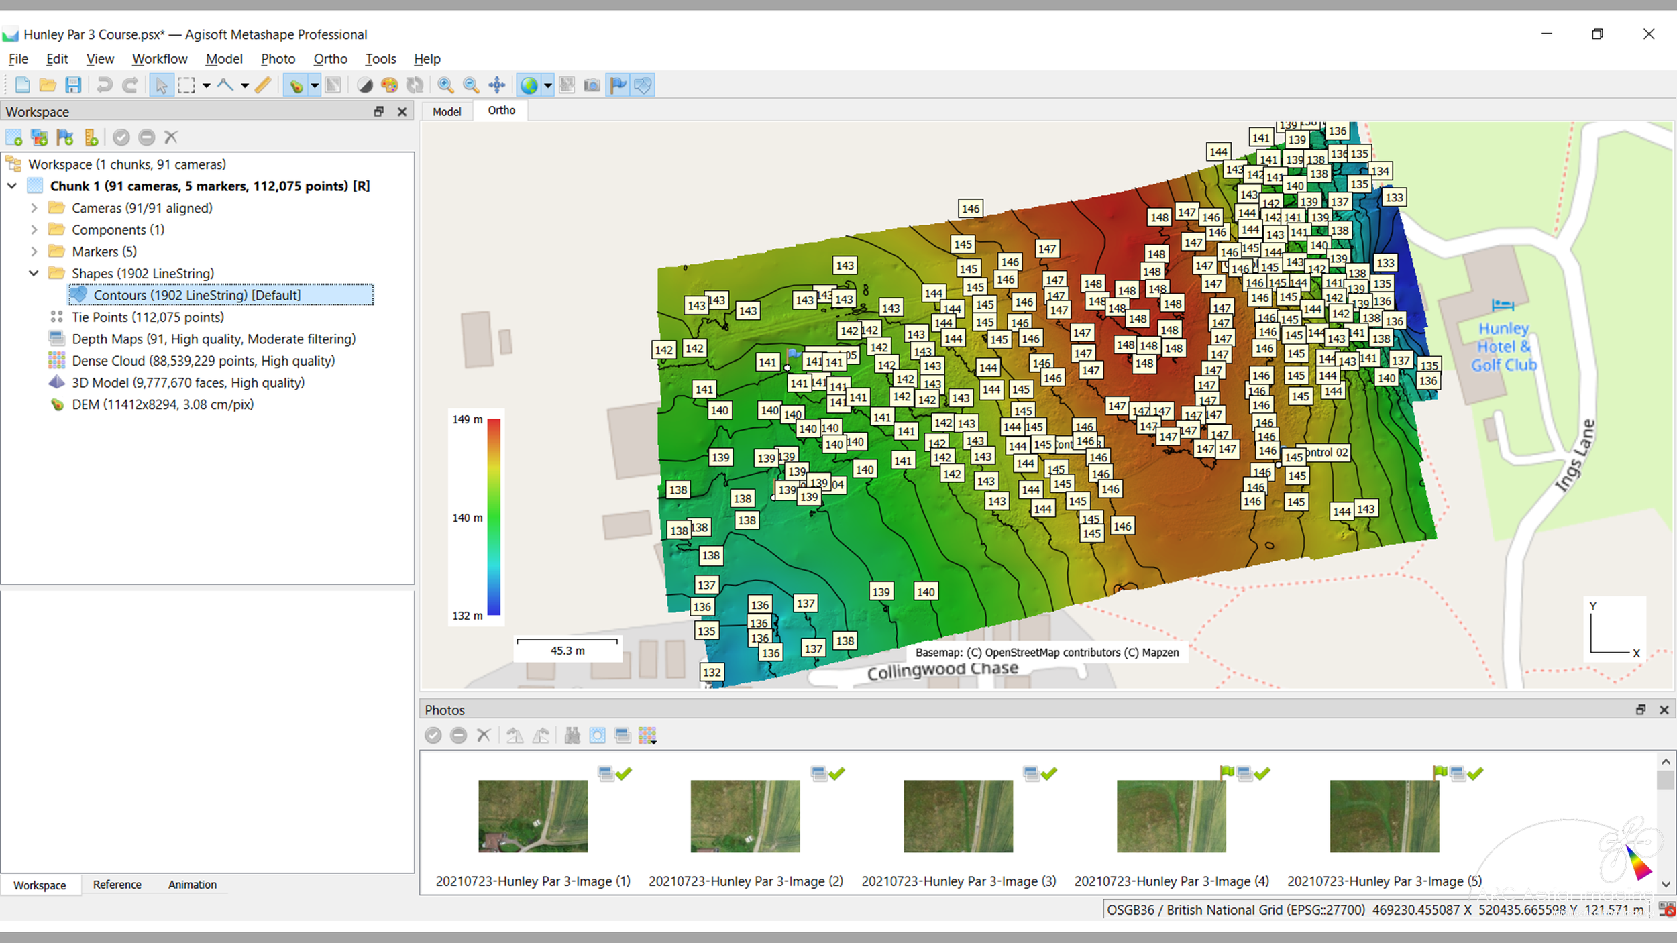Click the Add Chunk icon
The height and width of the screenshot is (943, 1677).
(13, 137)
